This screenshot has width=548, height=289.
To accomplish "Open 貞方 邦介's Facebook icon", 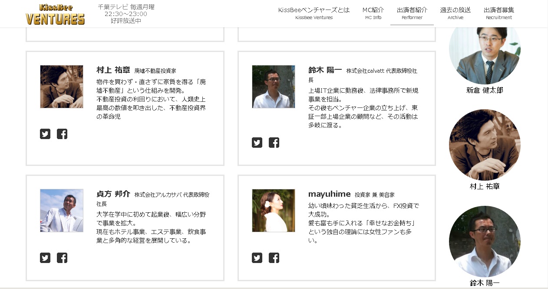I will tap(62, 258).
